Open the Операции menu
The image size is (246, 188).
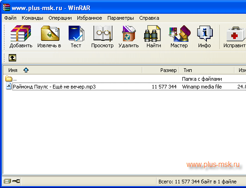tap(60, 18)
